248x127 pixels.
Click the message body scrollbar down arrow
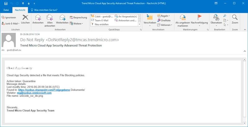click(244, 123)
